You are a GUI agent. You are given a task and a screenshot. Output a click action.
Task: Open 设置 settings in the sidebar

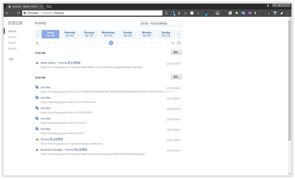click(x=11, y=59)
